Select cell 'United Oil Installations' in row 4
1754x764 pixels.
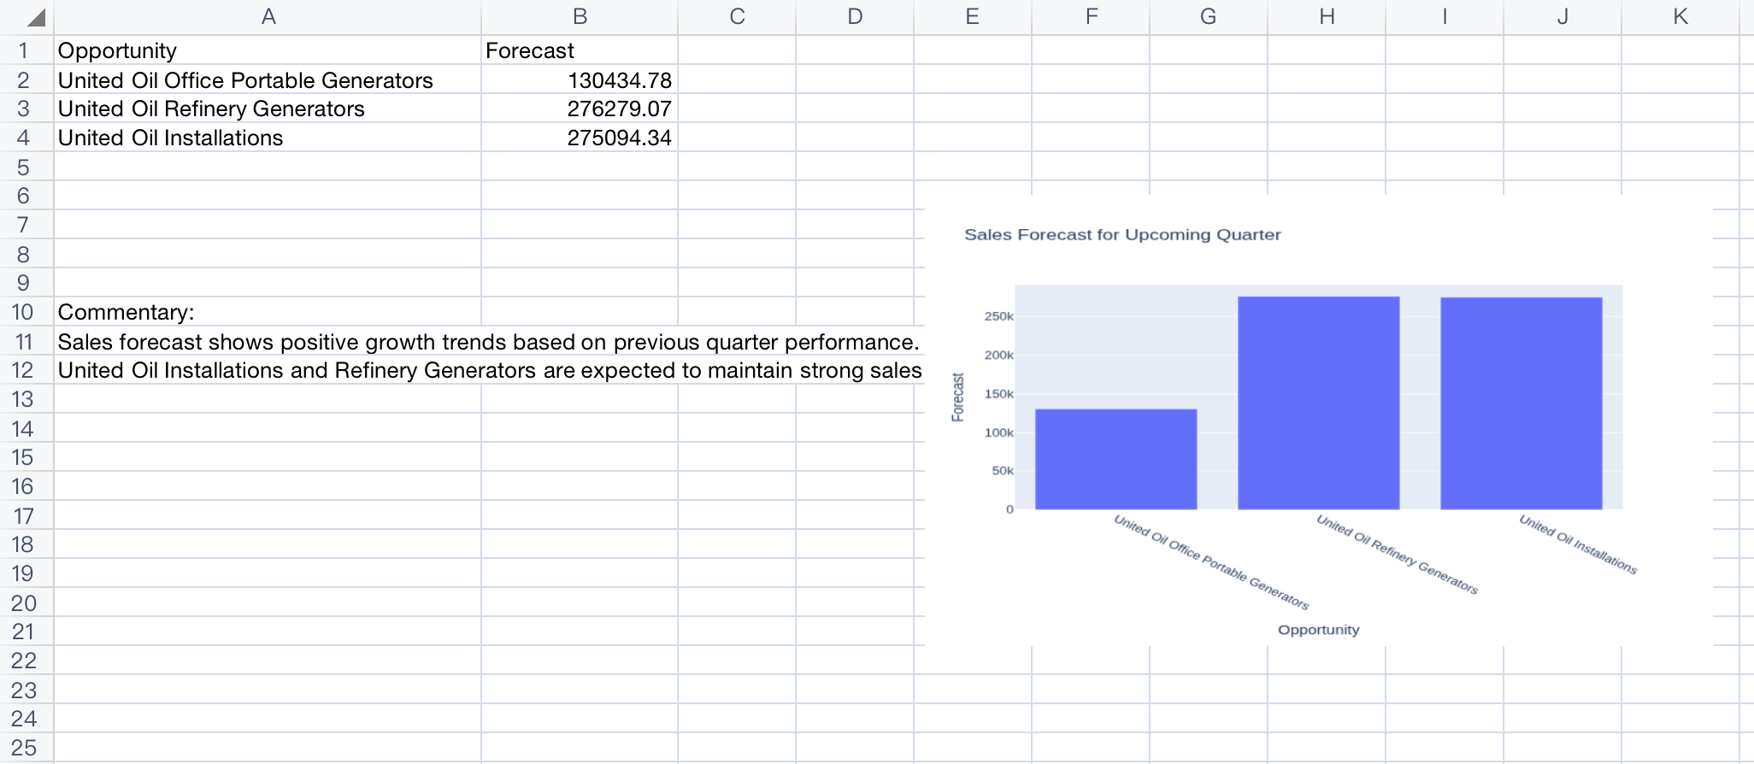tap(268, 138)
